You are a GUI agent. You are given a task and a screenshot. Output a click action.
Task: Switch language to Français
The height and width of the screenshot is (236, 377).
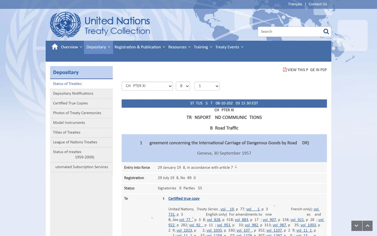tap(295, 4)
